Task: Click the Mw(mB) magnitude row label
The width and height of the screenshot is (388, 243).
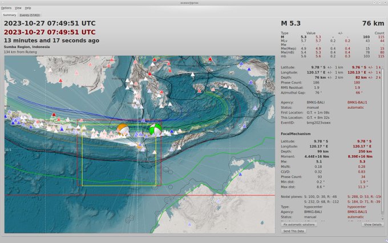Action: pyautogui.click(x=288, y=52)
